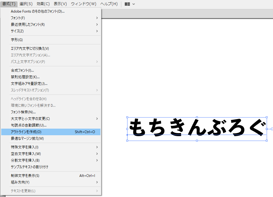
Task: Expand 大文字と小文字の変更(C) submenu
Action: click(51, 118)
